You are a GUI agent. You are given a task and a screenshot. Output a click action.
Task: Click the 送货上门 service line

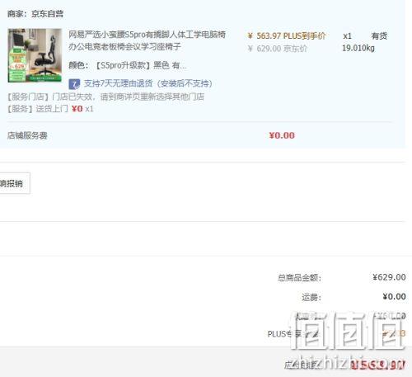click(x=50, y=109)
